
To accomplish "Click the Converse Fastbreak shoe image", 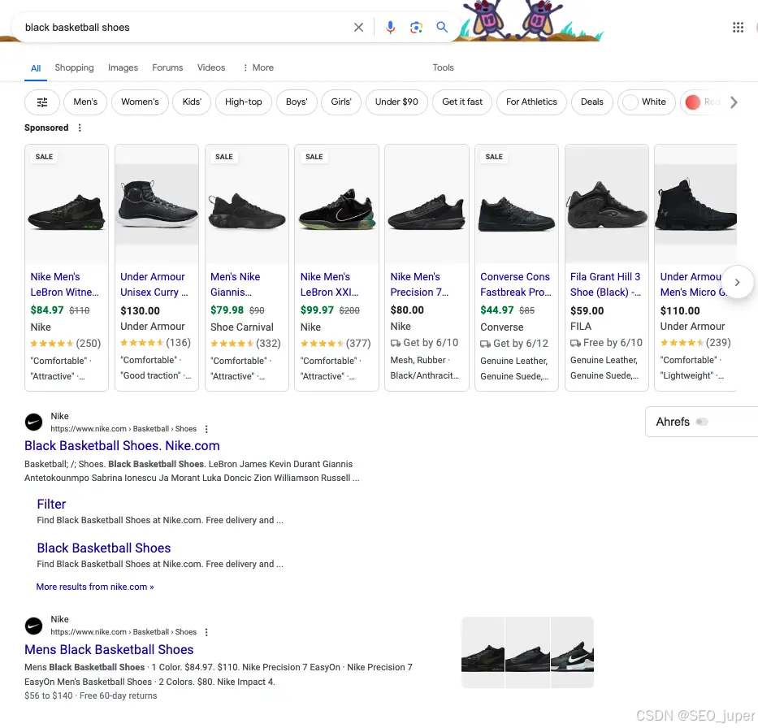I will [516, 214].
